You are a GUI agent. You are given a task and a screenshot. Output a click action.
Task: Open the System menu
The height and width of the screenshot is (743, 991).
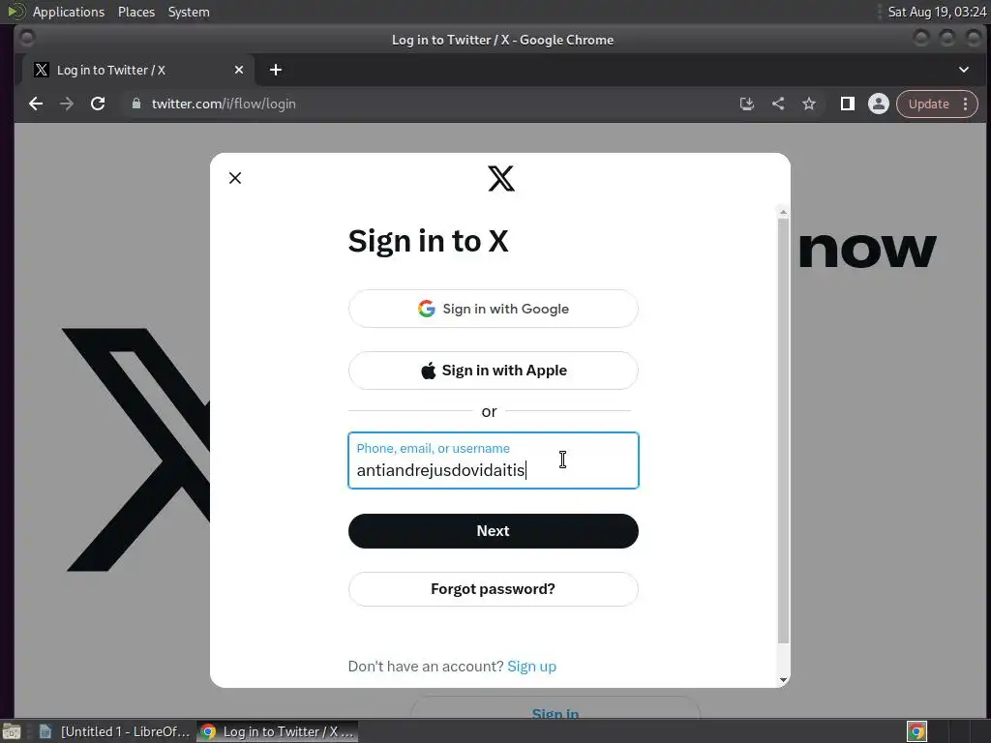tap(189, 12)
